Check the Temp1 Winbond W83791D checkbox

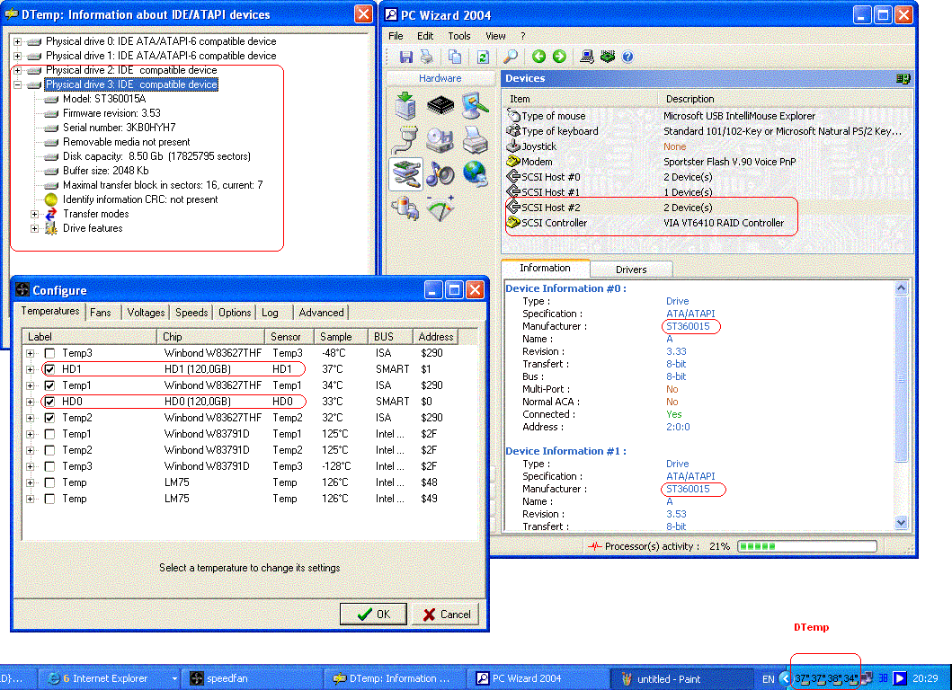click(x=49, y=434)
